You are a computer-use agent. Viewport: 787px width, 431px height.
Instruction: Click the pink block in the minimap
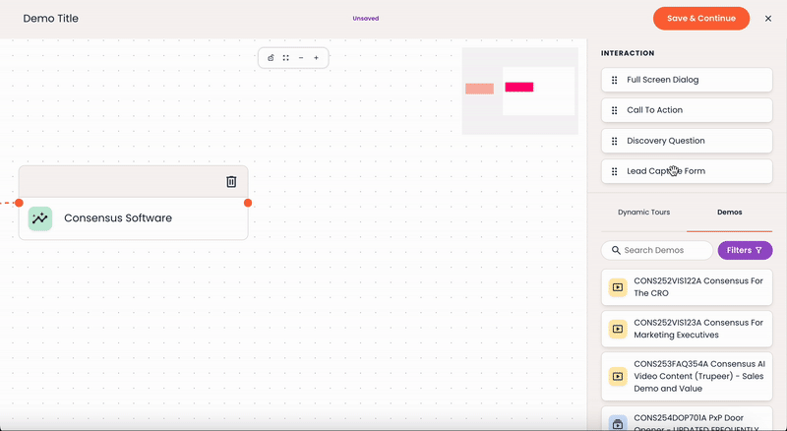(519, 87)
